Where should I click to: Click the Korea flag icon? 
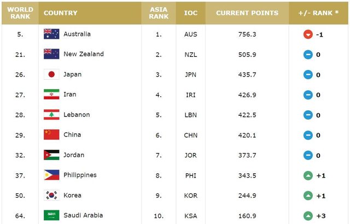[51, 196]
